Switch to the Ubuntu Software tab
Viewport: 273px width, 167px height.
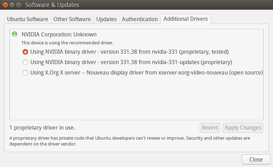coord(27,19)
